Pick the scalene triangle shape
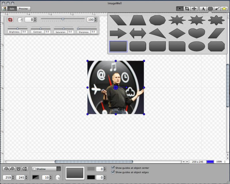Screen dimensions: 230x184 (x=157, y=33)
